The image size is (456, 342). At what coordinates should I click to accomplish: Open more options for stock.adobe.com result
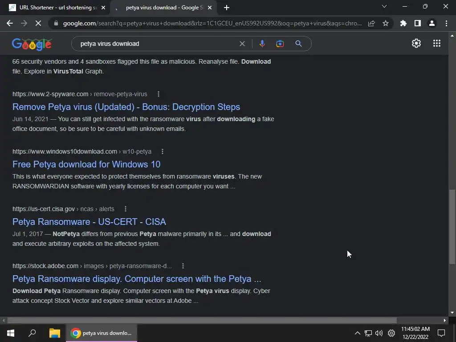(183, 266)
